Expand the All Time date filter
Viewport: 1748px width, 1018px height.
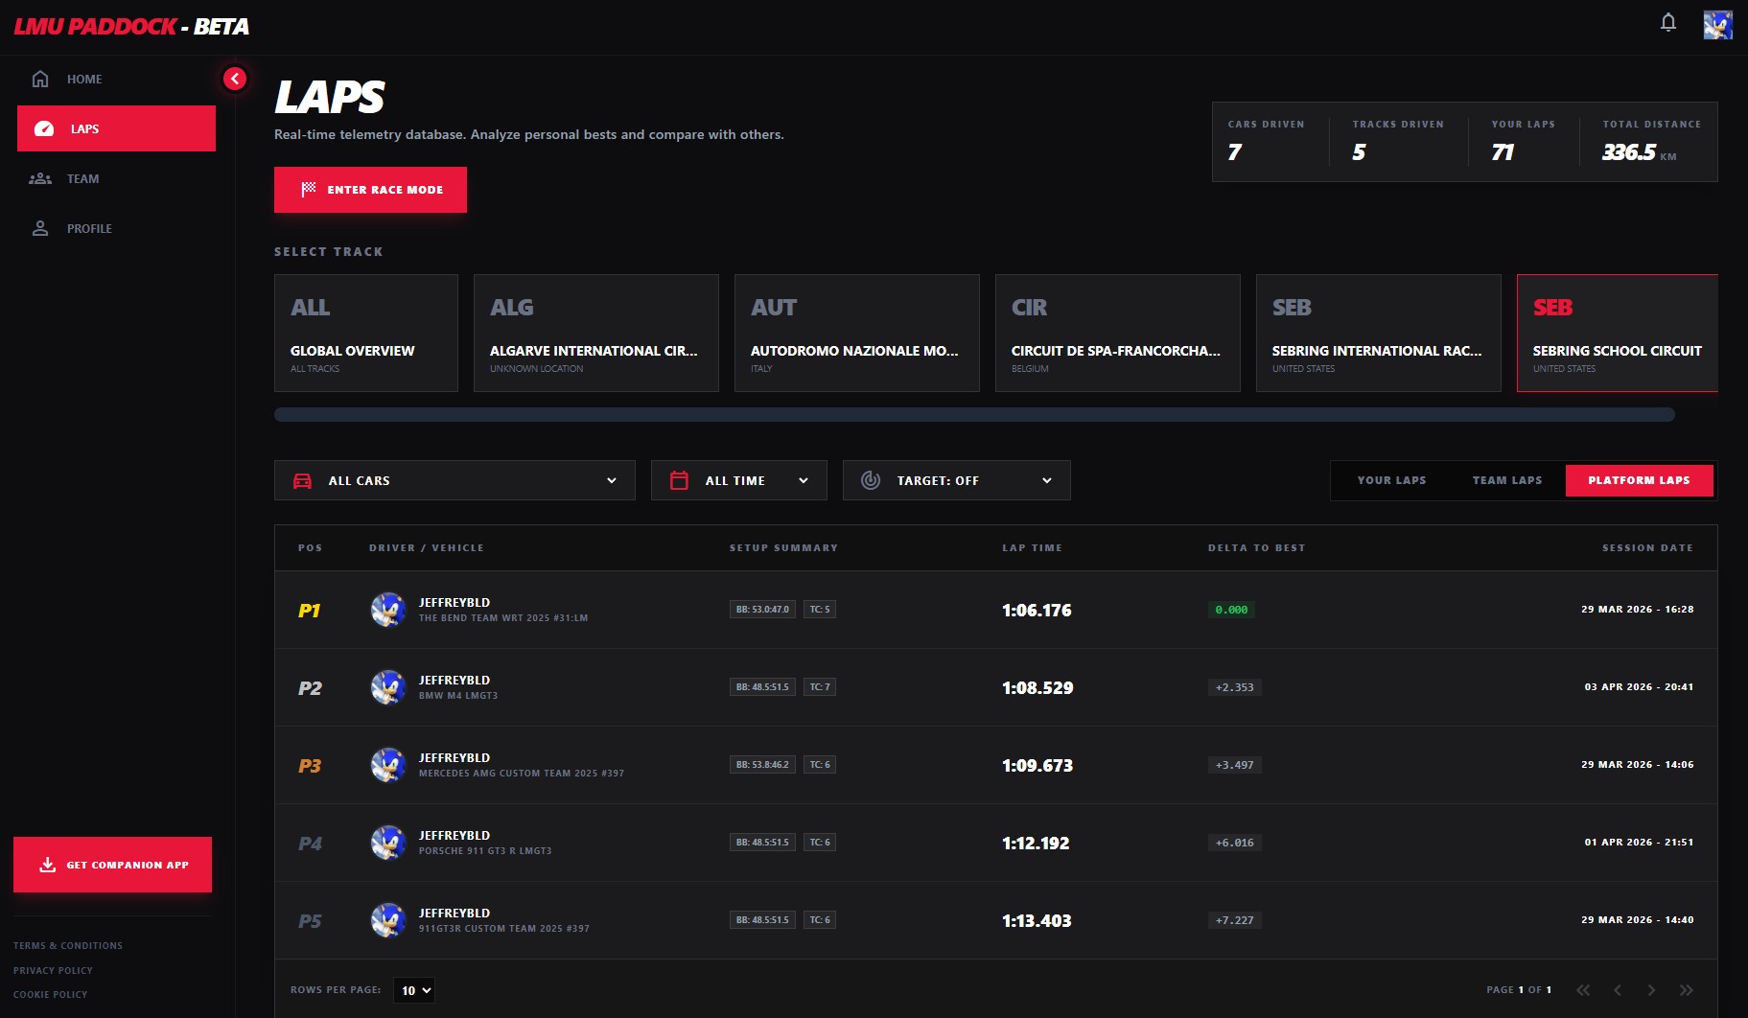738,480
